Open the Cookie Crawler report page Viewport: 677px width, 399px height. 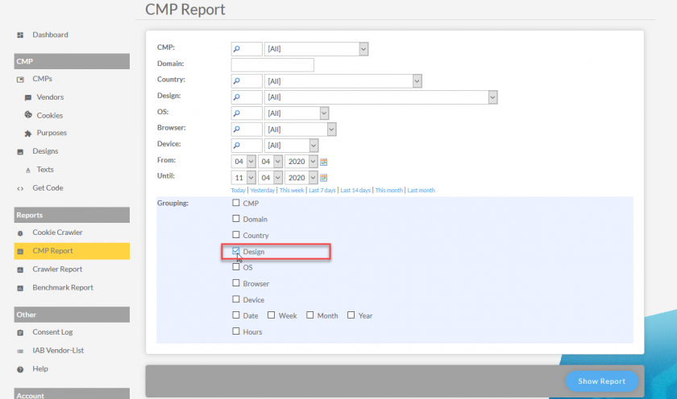[x=57, y=232]
